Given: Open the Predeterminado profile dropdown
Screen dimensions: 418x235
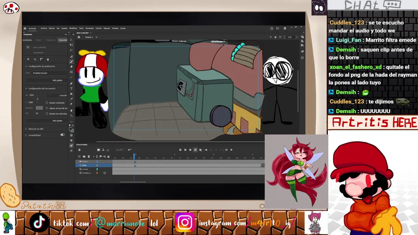Looking at the screenshot, I should point(49,73).
